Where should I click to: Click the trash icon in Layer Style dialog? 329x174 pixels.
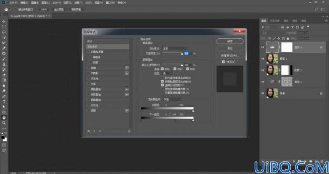(129, 131)
